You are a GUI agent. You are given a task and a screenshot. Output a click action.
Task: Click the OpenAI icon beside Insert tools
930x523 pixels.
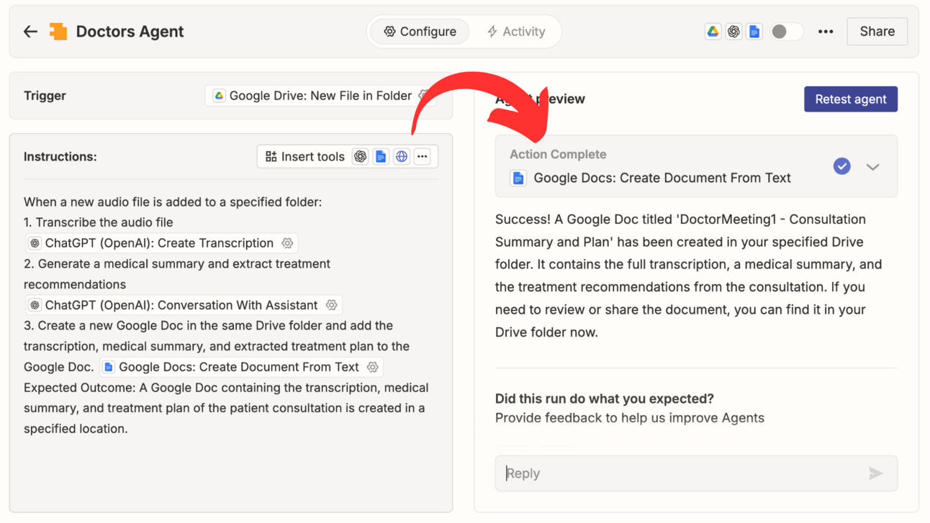pyautogui.click(x=361, y=157)
